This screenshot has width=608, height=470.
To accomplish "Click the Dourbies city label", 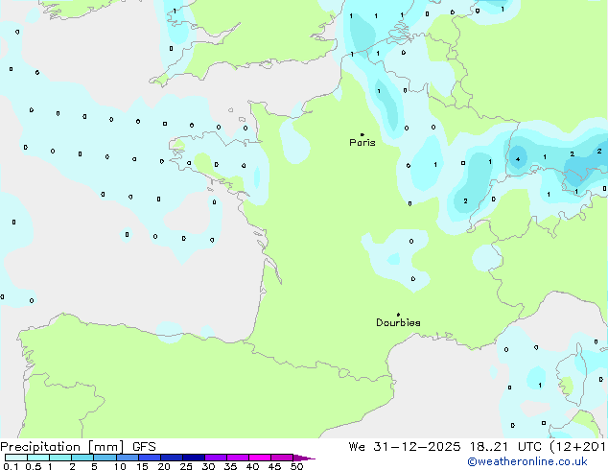I will (398, 322).
